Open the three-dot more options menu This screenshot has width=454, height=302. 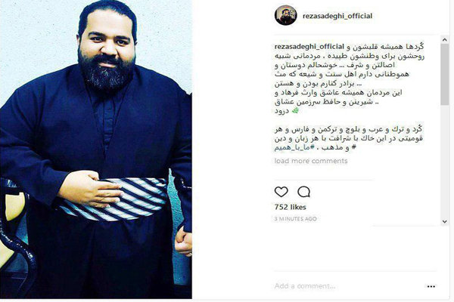pos(431,286)
